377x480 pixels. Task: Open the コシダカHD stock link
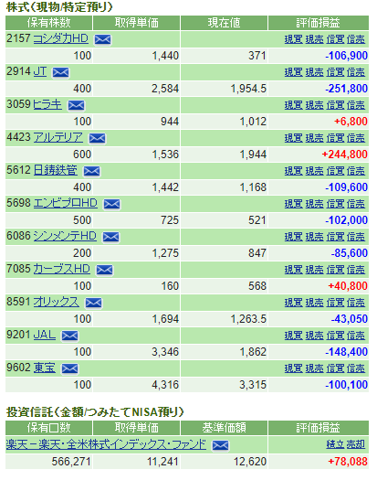pos(60,38)
